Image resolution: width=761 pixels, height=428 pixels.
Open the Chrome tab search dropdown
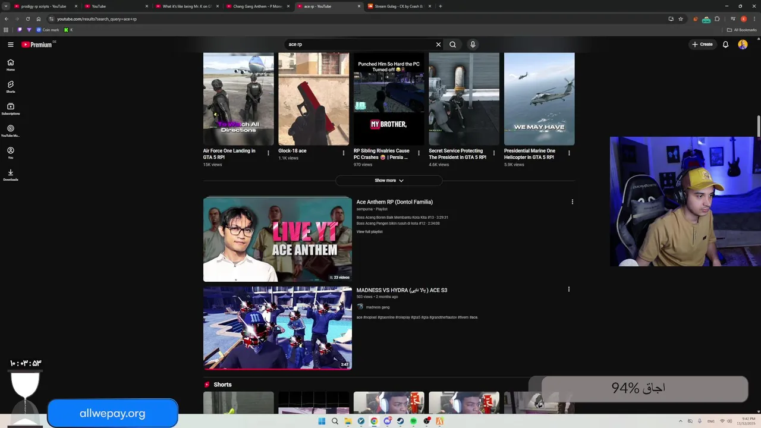pyautogui.click(x=6, y=6)
